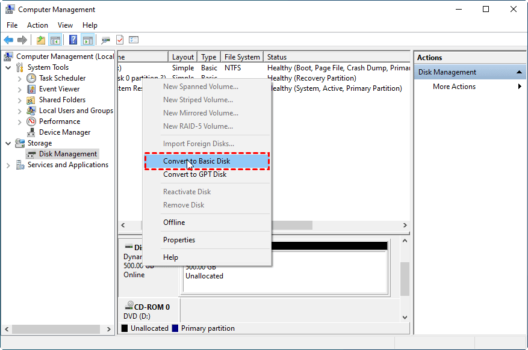Expand Services and Applications node

[x=8, y=165]
